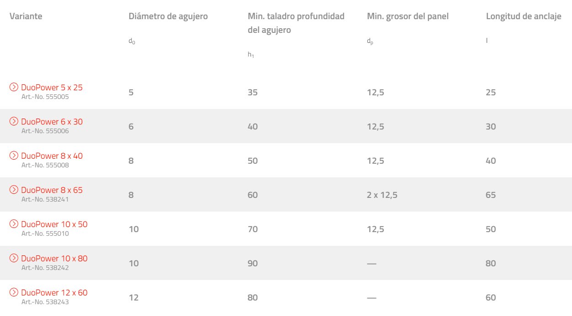
Task: Click the arrow icon beside DuoPower 6 x 30
Action: click(x=14, y=121)
